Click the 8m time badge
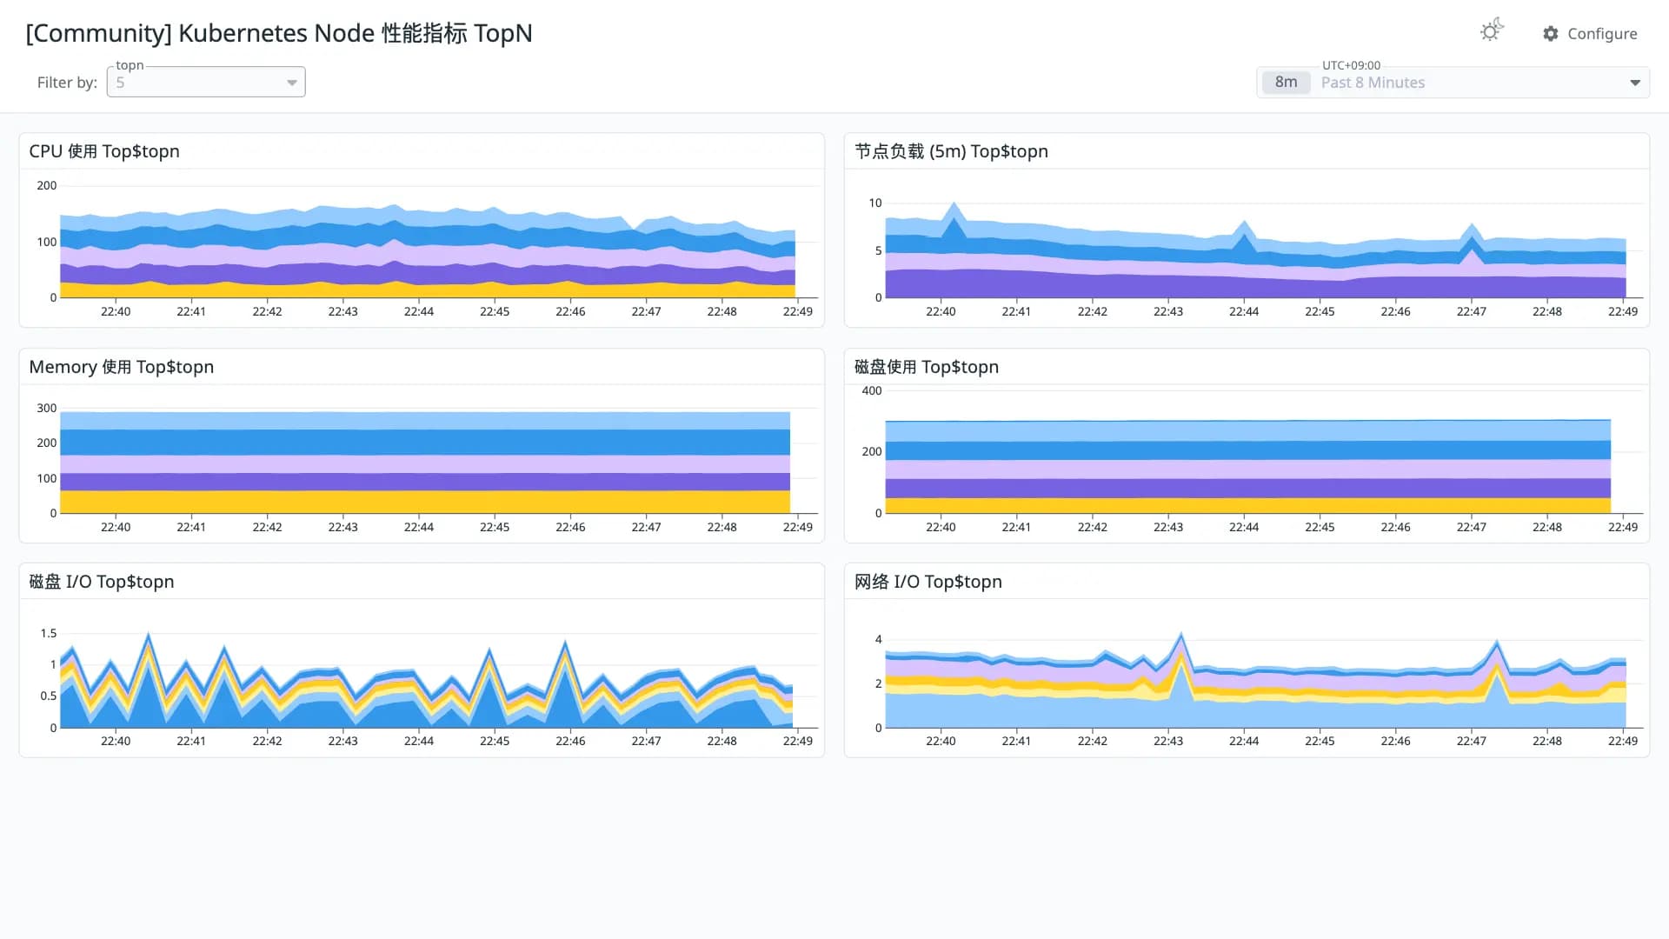The height and width of the screenshot is (939, 1669). point(1286,83)
